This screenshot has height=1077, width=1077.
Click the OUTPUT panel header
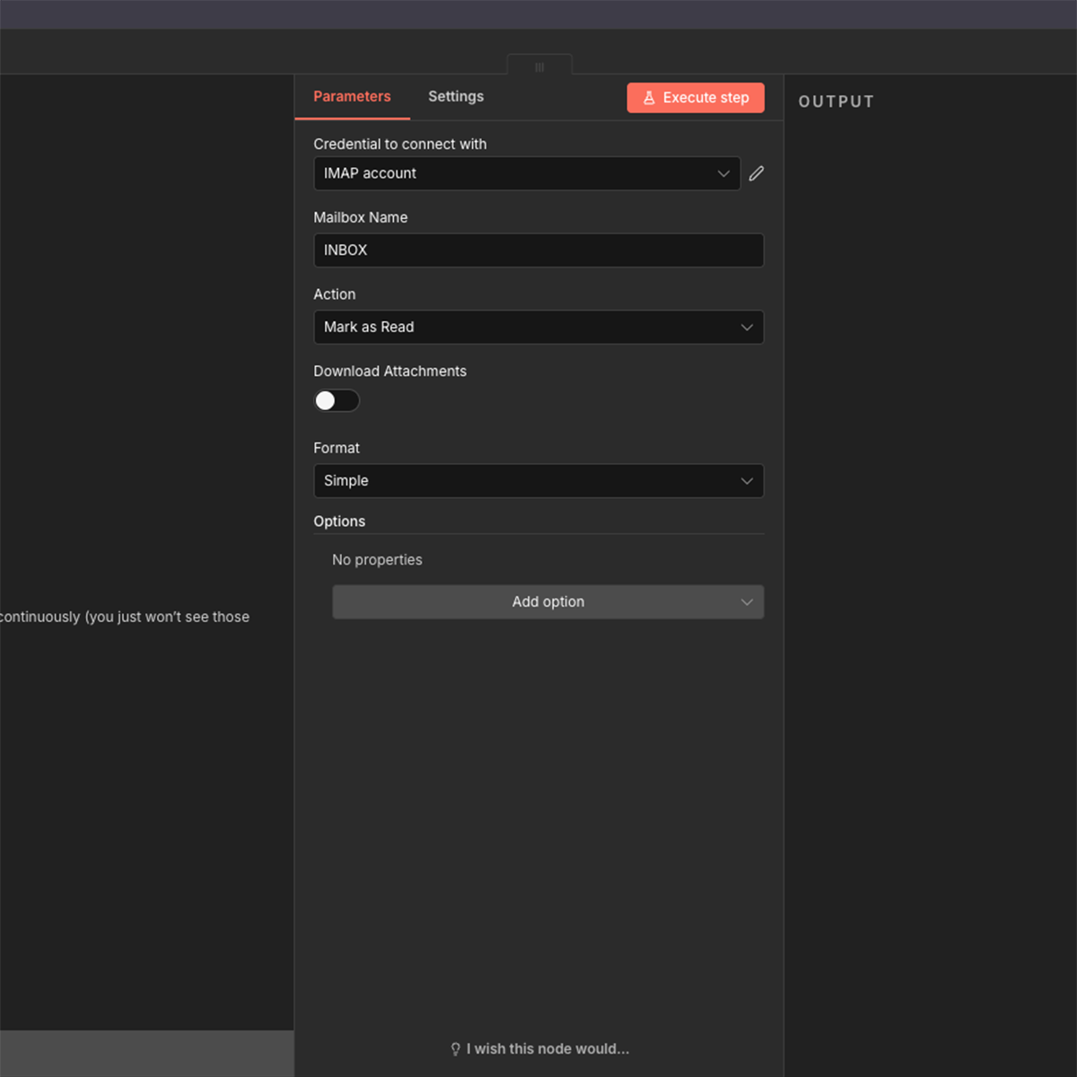click(836, 101)
